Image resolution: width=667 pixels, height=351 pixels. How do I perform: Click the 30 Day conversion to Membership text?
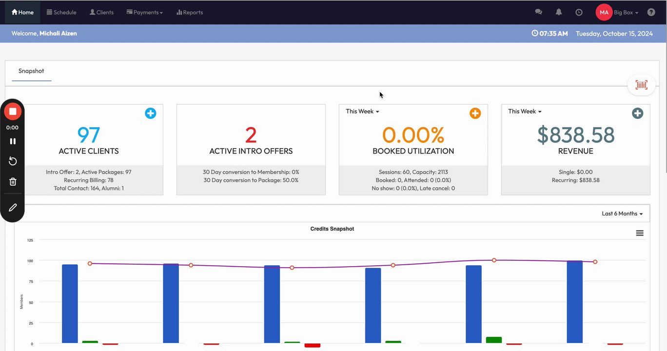[x=251, y=172]
